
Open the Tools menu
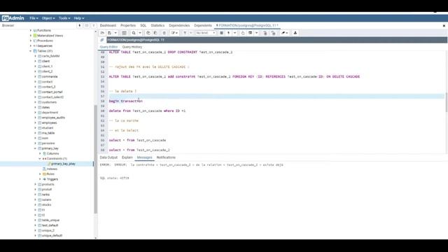64,18
